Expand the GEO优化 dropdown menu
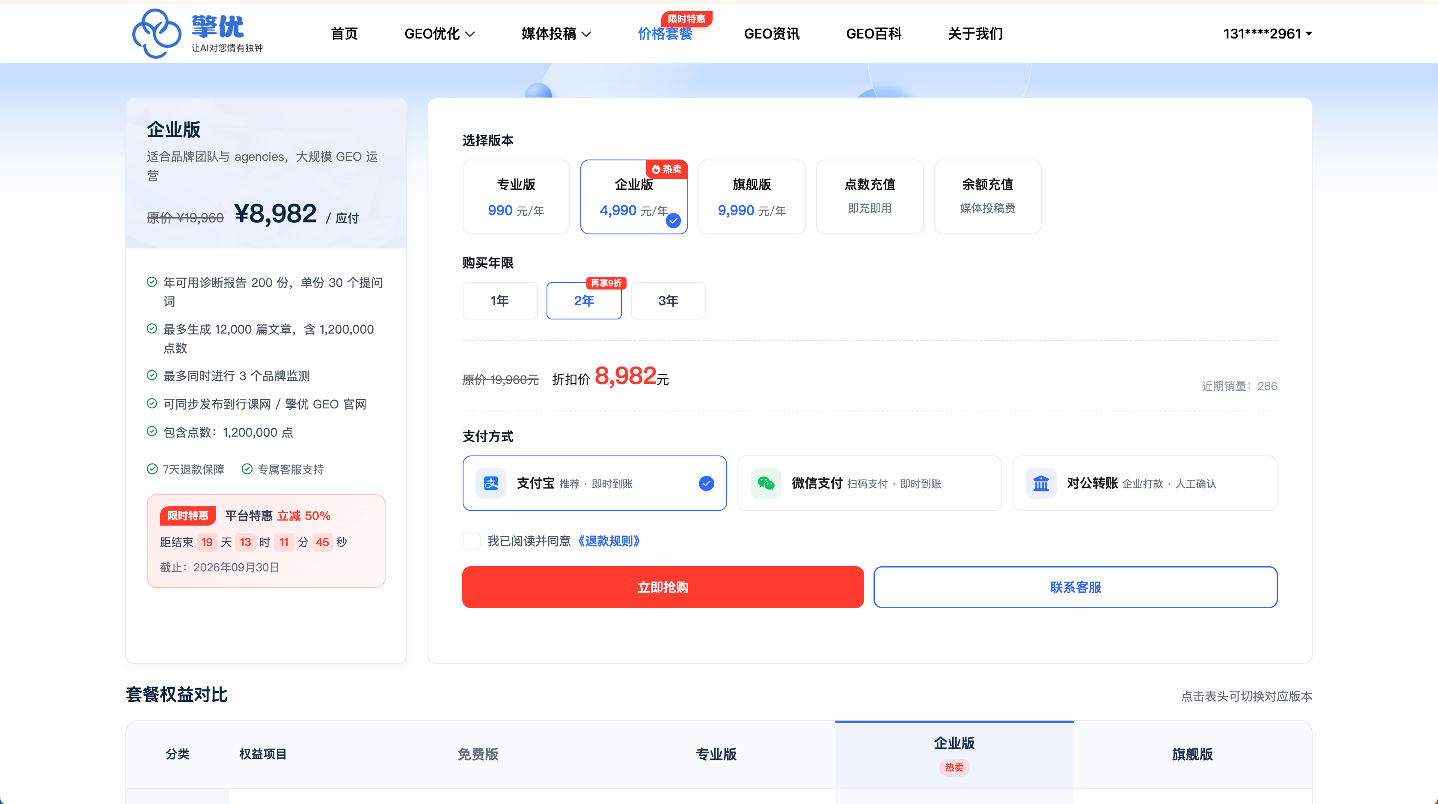Image resolution: width=1438 pixels, height=804 pixels. point(440,34)
